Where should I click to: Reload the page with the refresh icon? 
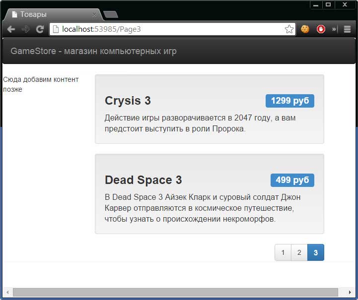coord(40,29)
